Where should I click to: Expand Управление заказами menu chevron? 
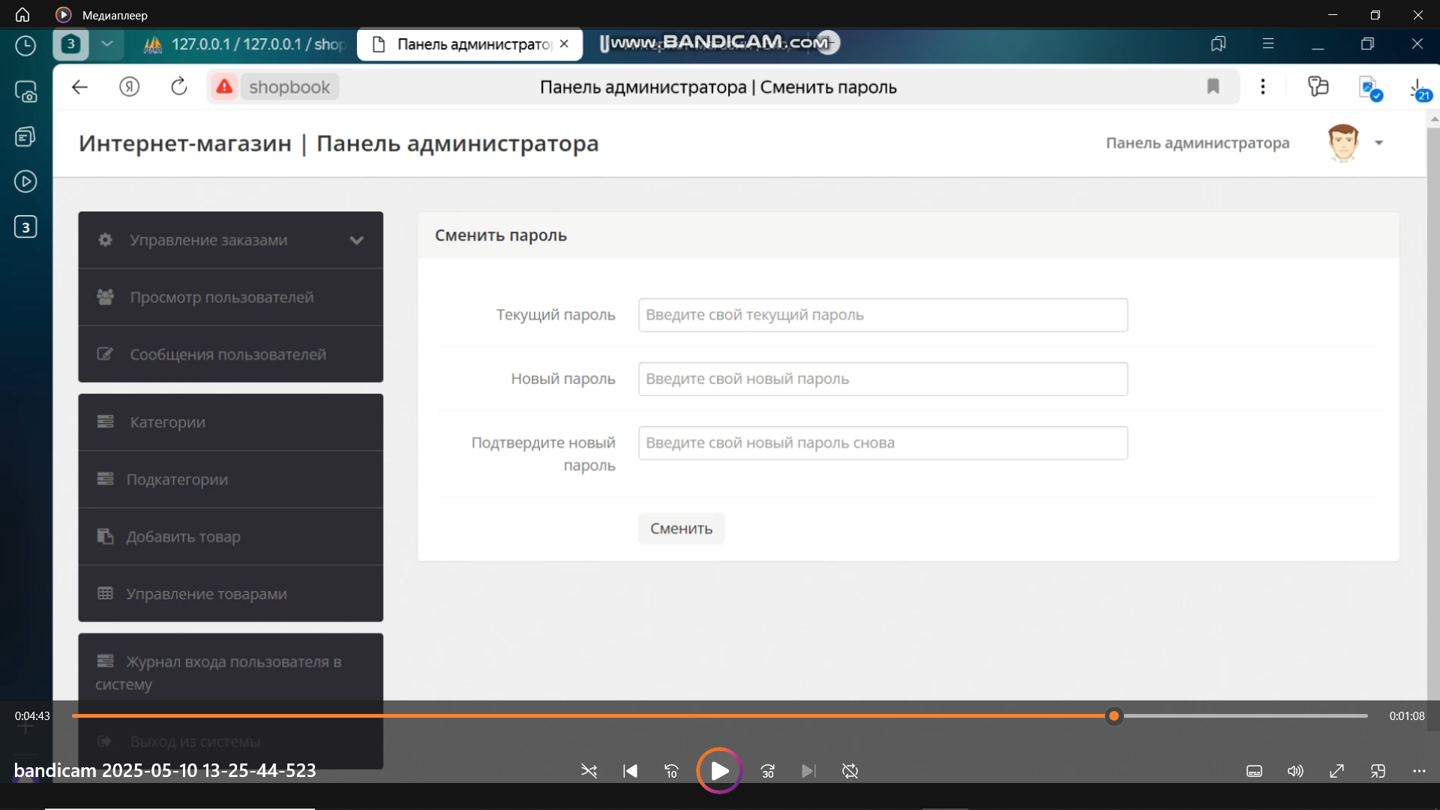(356, 240)
